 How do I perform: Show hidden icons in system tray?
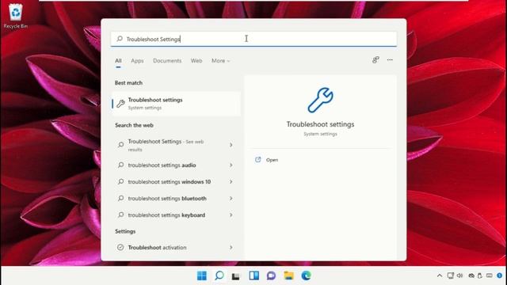point(440,276)
